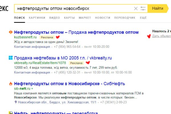Expand the arrow next to sib-neft.ru
This screenshot has width=171, height=114.
[x=32, y=89]
